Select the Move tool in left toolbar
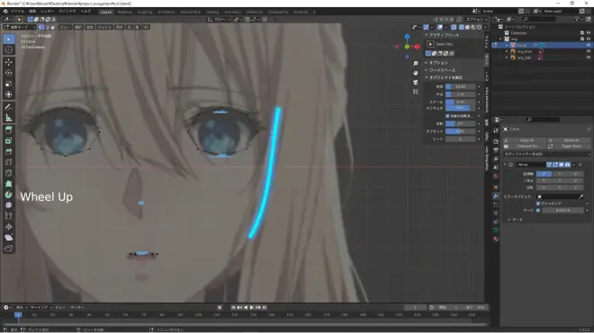594x333 pixels. coord(9,62)
